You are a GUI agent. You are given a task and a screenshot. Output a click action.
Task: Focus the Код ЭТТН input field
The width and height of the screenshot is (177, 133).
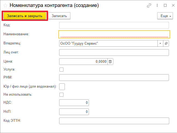(x=114, y=121)
